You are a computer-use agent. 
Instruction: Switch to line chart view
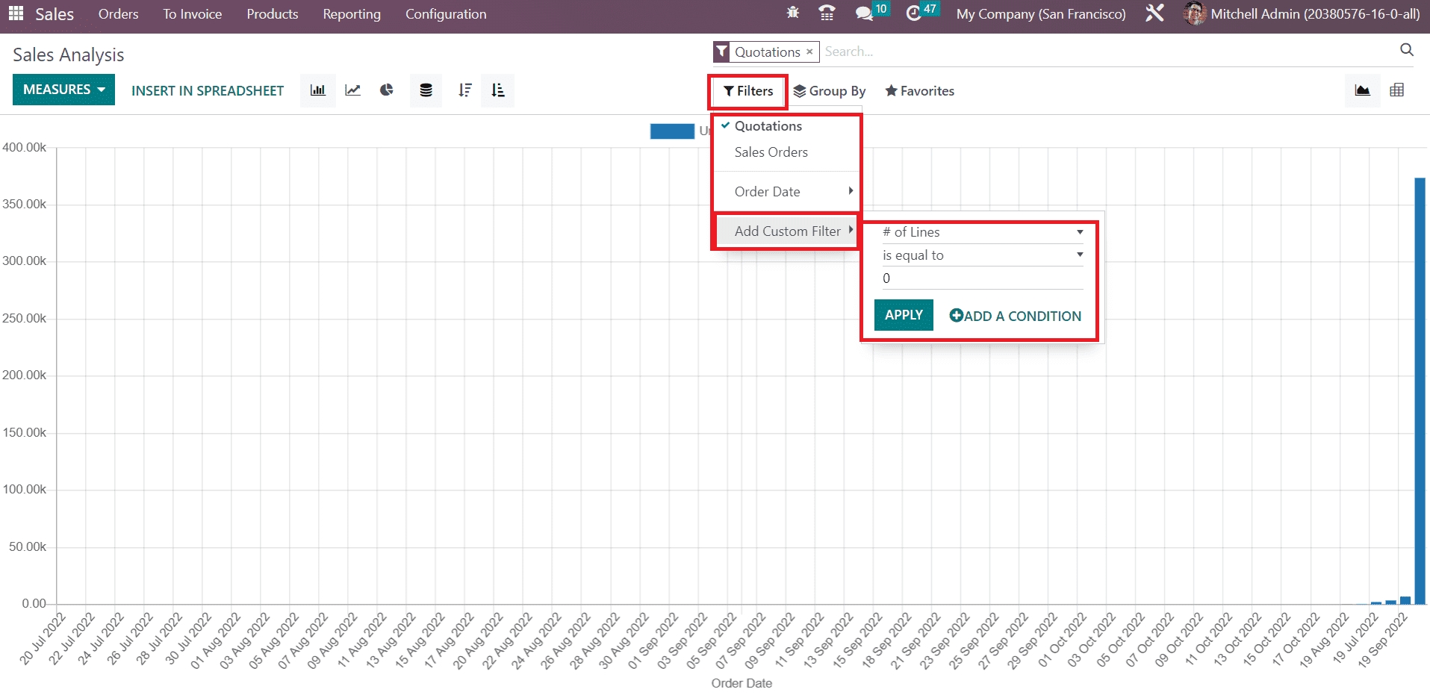(352, 90)
